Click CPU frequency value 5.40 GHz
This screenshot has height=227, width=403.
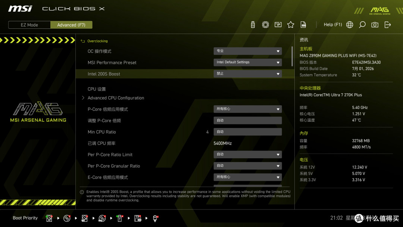pyautogui.click(x=360, y=108)
